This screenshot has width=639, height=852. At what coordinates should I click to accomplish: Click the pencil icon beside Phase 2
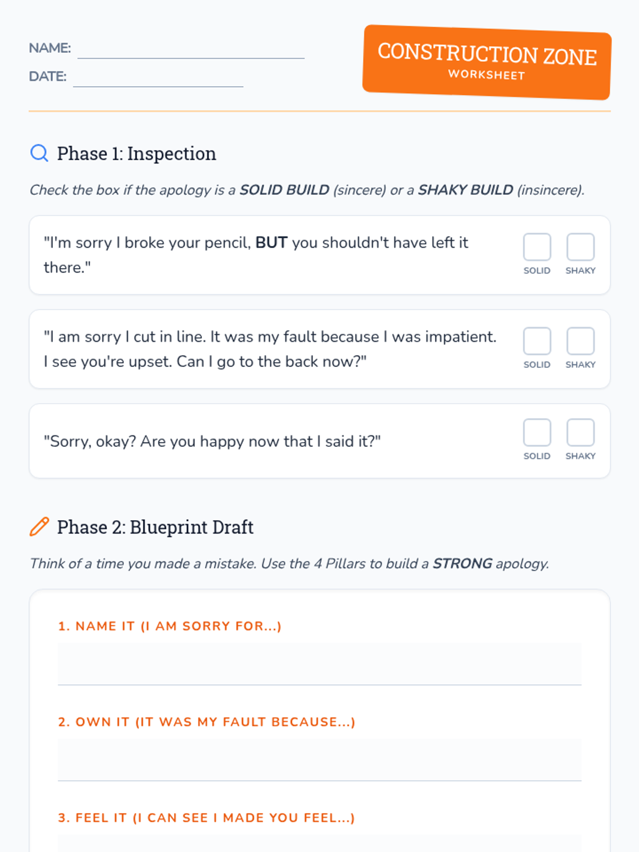pos(39,527)
